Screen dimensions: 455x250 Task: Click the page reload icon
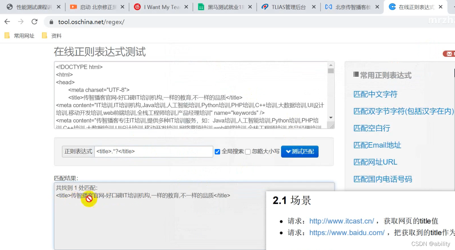click(34, 22)
